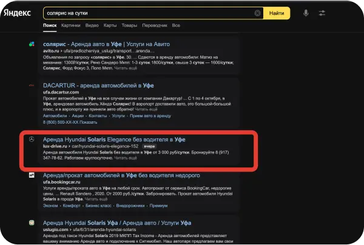
Task: Open the Акции sitelink under DACARTUR
Action: (x=78, y=116)
